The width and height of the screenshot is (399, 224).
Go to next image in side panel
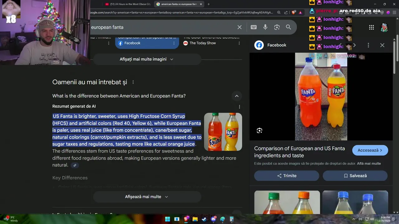[x=354, y=45]
